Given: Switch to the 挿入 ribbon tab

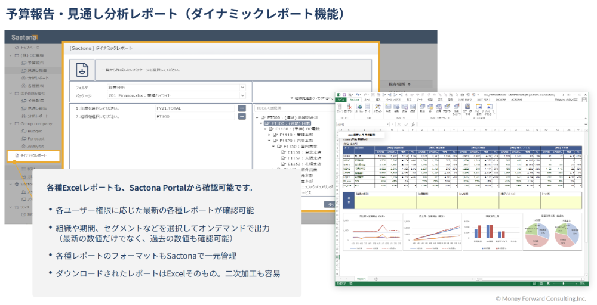Looking at the screenshot, I should tap(378, 100).
